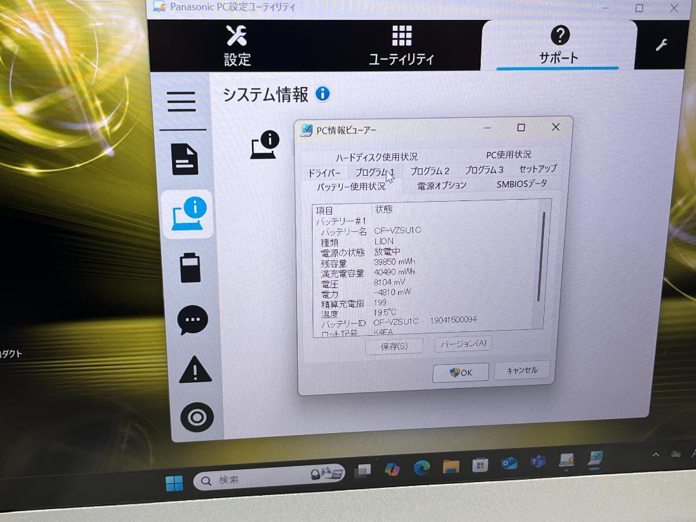Minimize the PC情報ビューアー dialog
The height and width of the screenshot is (522, 696).
click(487, 128)
